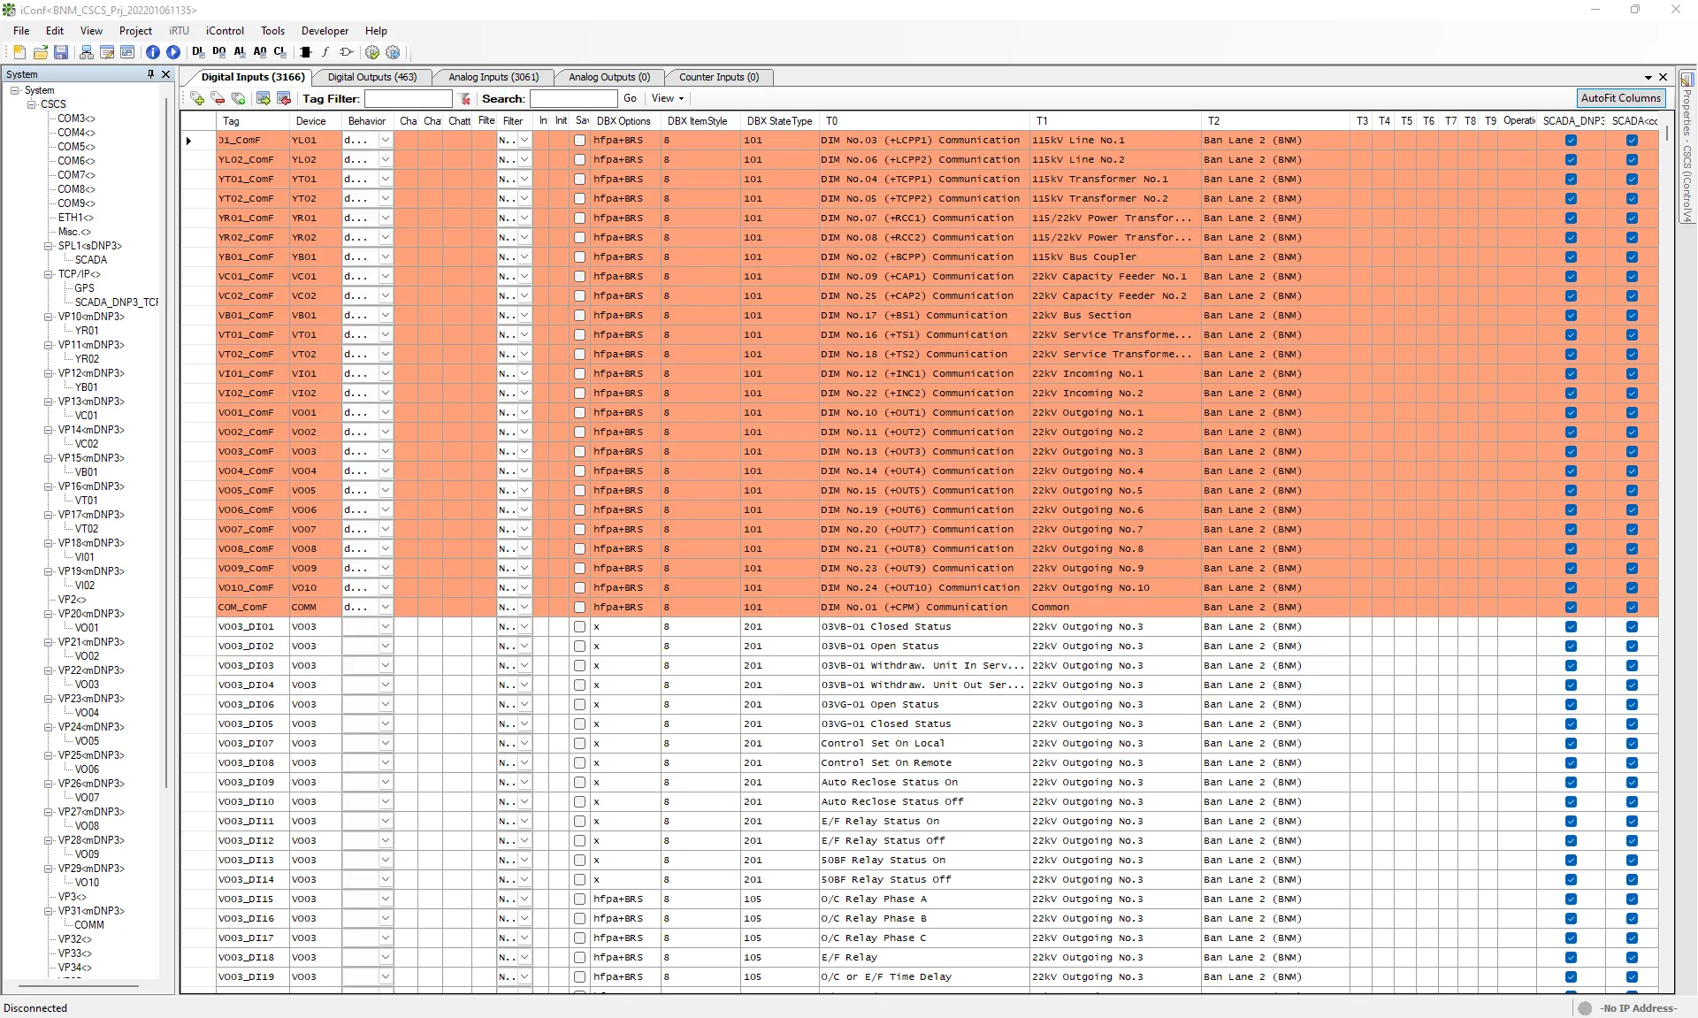
Task: Click the CI toolbar icon
Action: click(280, 52)
